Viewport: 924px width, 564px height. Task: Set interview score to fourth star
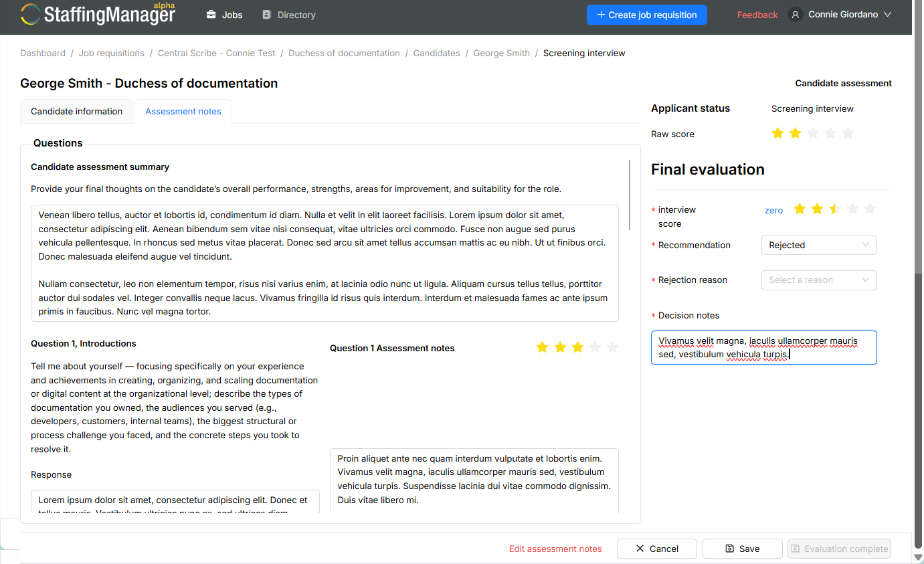[852, 209]
